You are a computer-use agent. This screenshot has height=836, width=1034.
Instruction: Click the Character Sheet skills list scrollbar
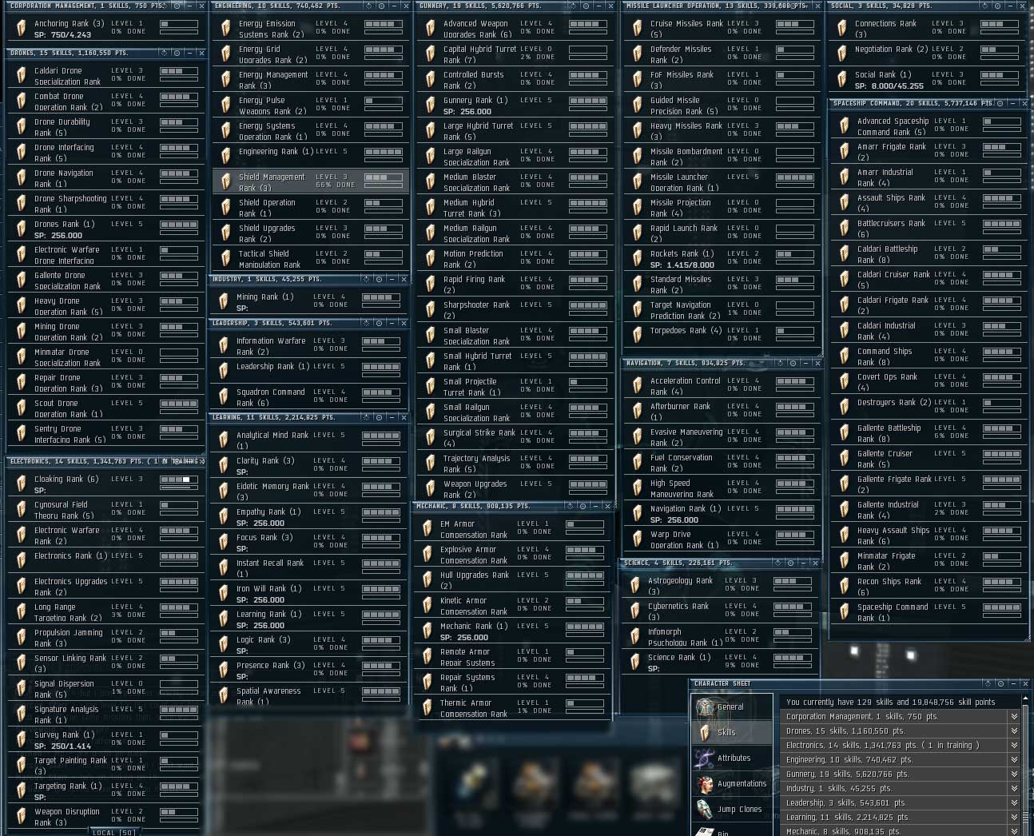1026,771
